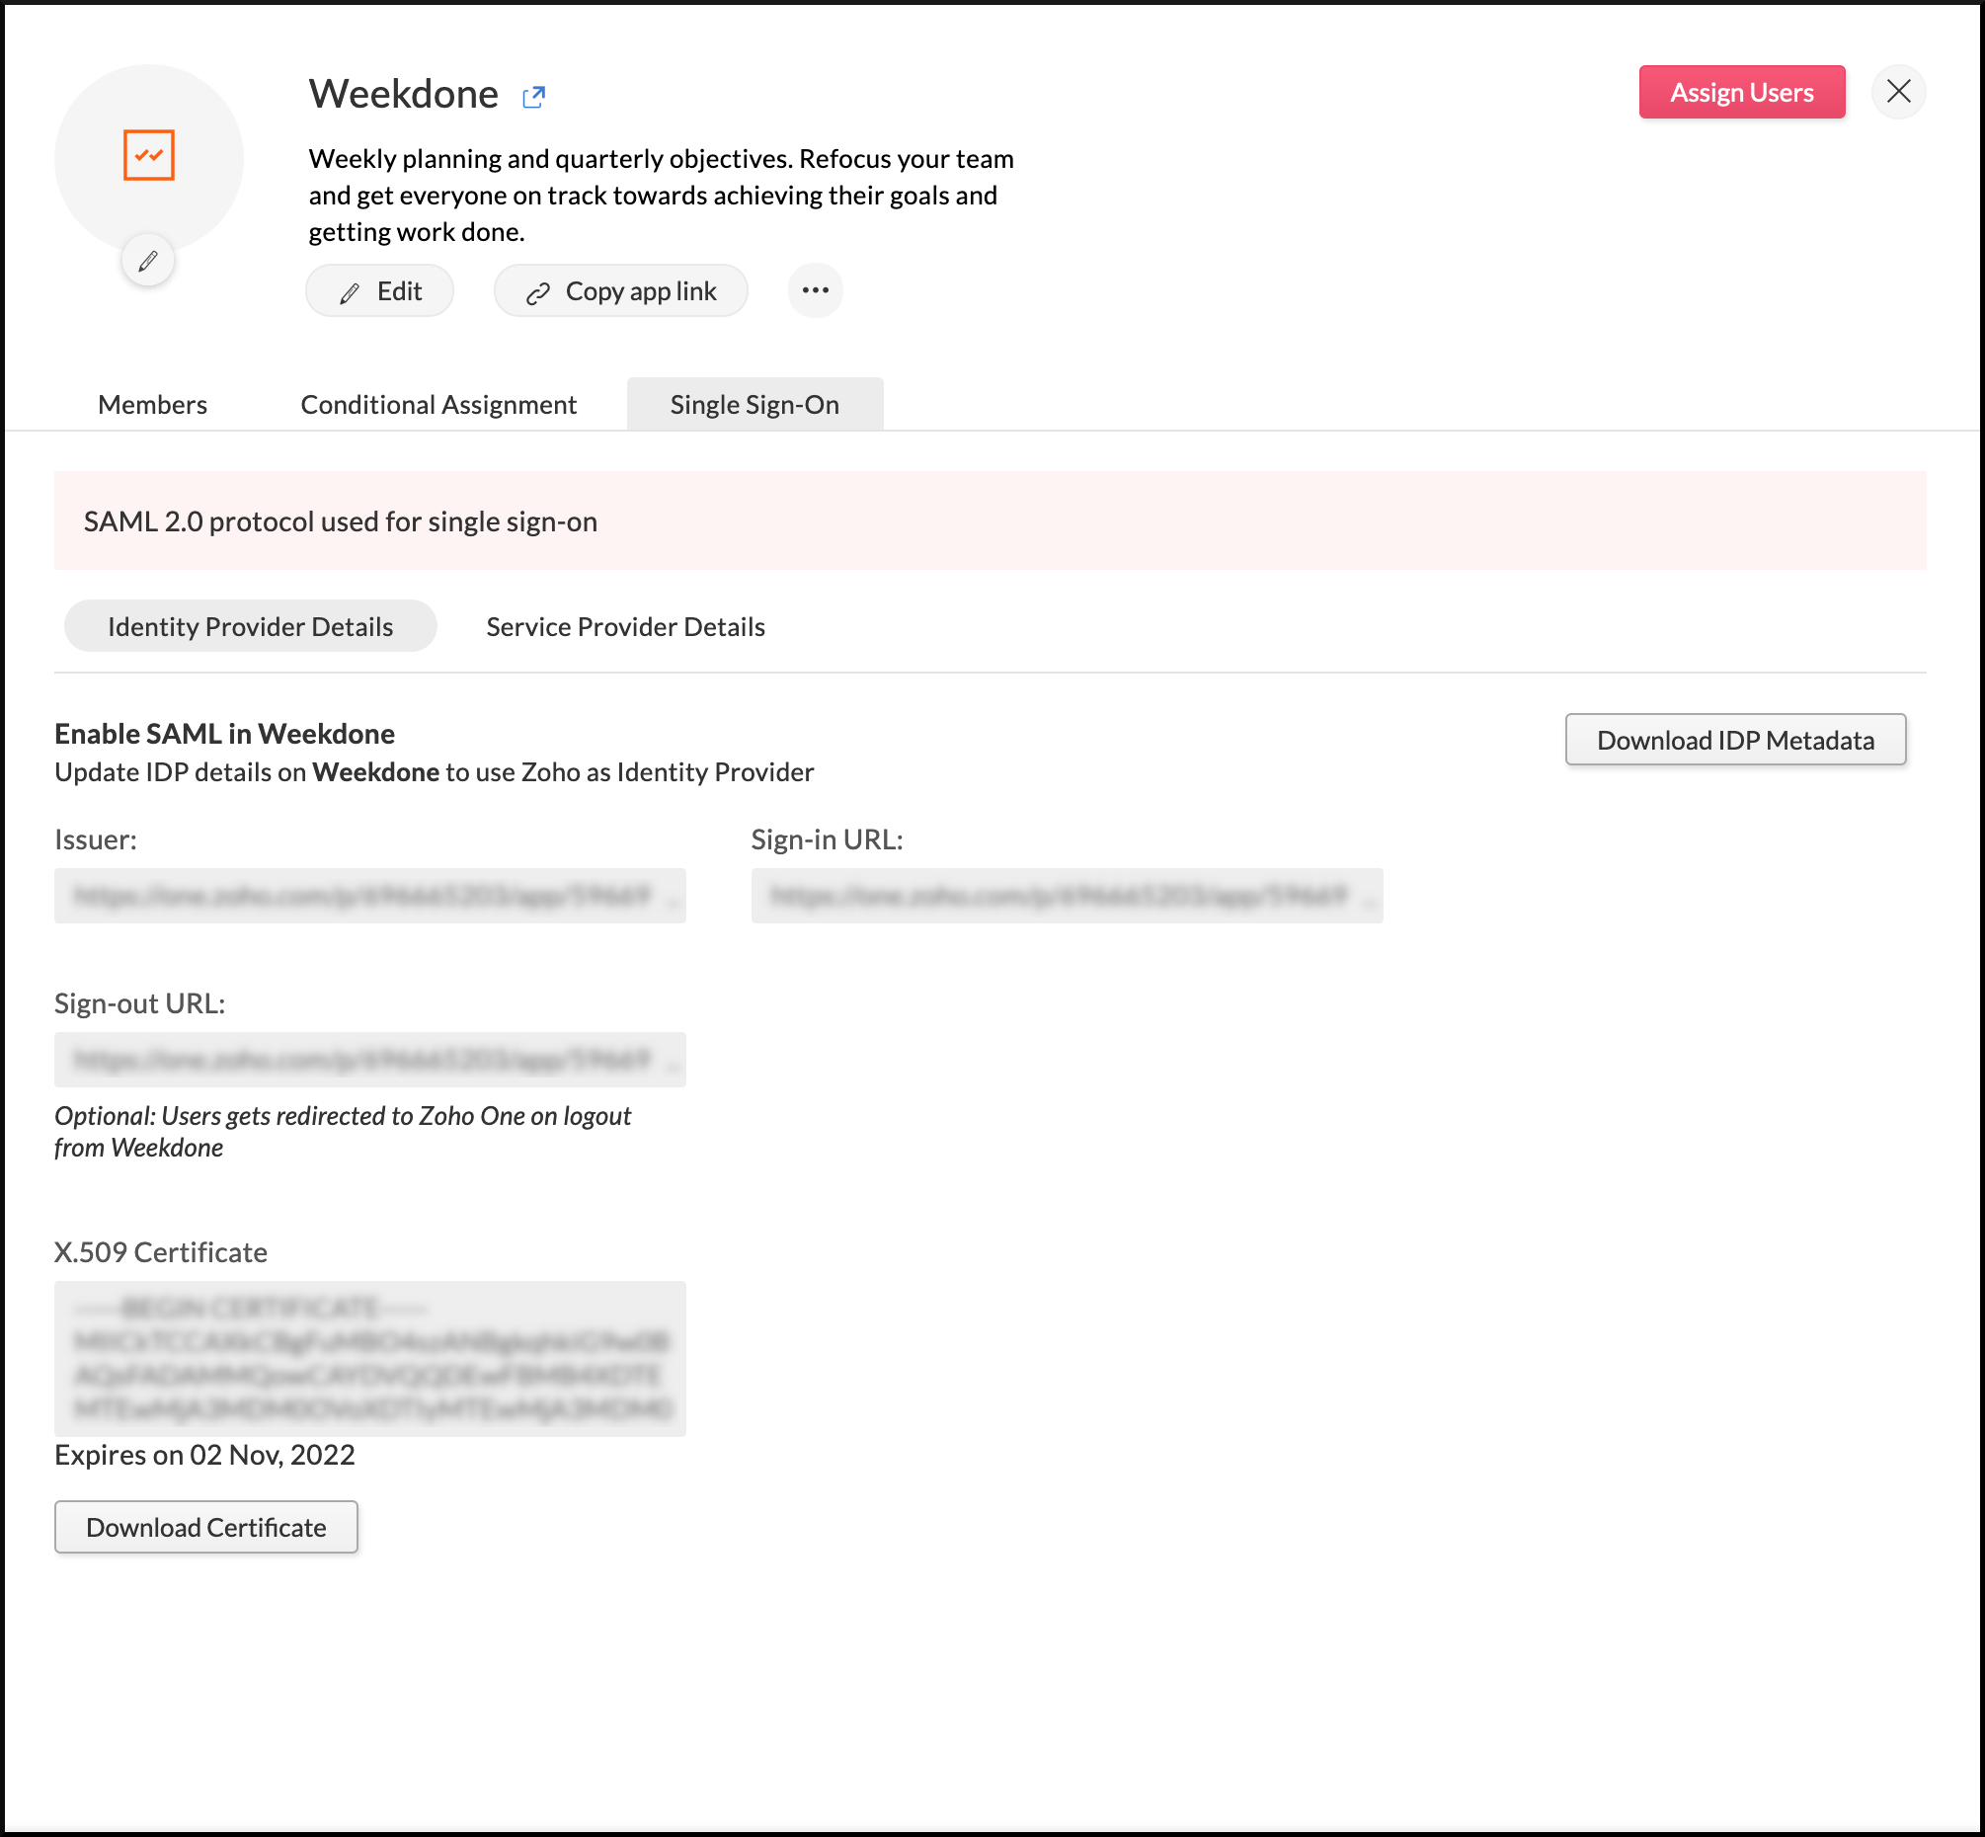Select the Single Sign-On tab
Image resolution: width=1985 pixels, height=1837 pixels.
point(754,404)
